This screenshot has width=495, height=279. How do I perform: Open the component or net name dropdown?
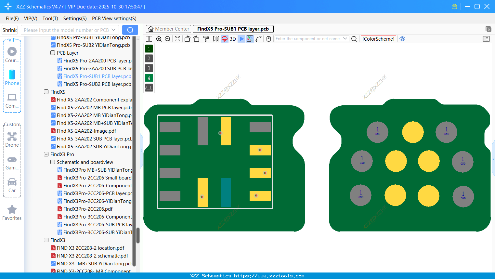click(345, 39)
